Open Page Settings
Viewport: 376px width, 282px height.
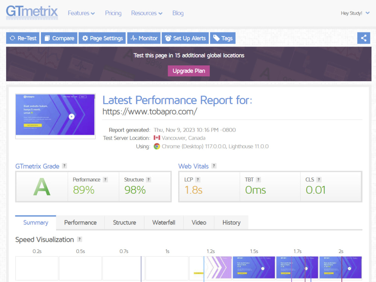102,38
